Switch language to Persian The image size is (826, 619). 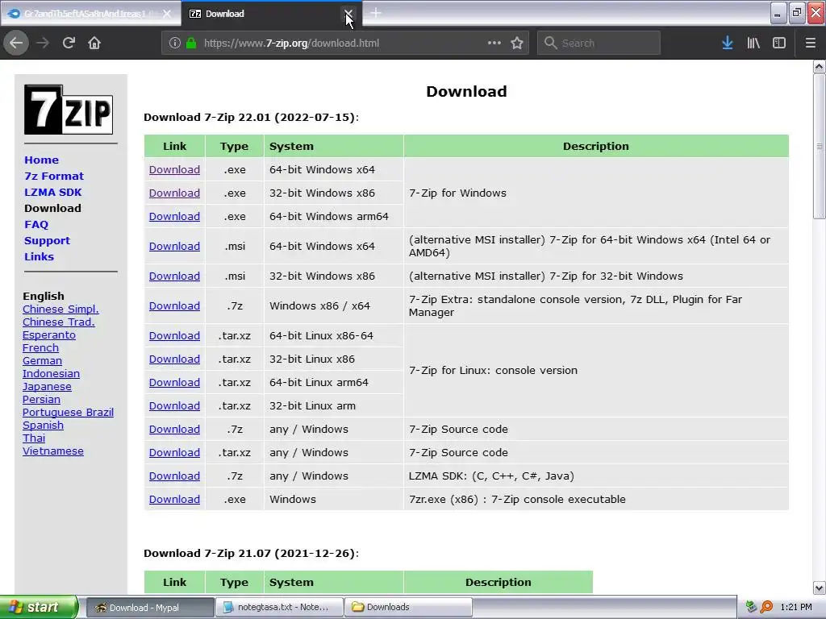tap(41, 400)
